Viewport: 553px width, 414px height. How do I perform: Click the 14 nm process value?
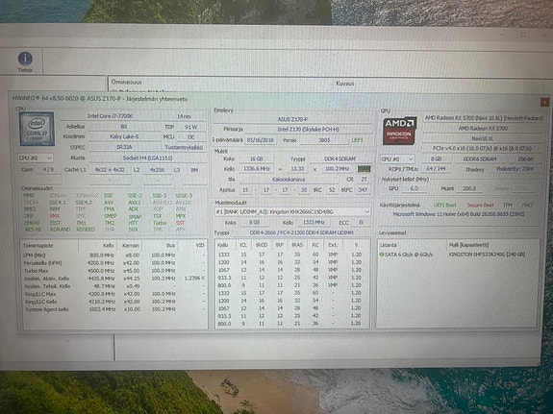184,116
